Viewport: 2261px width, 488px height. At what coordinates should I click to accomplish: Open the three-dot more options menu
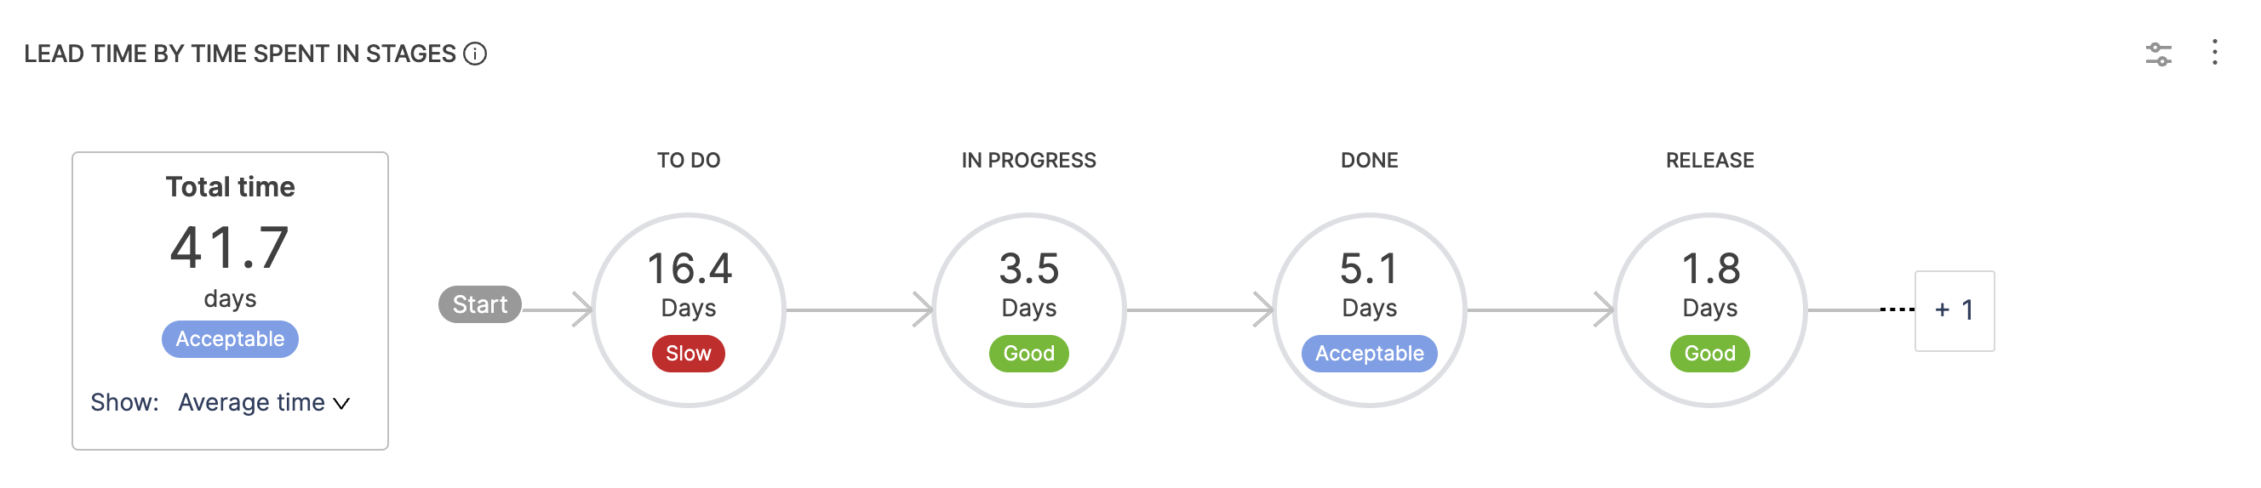coord(2214,53)
